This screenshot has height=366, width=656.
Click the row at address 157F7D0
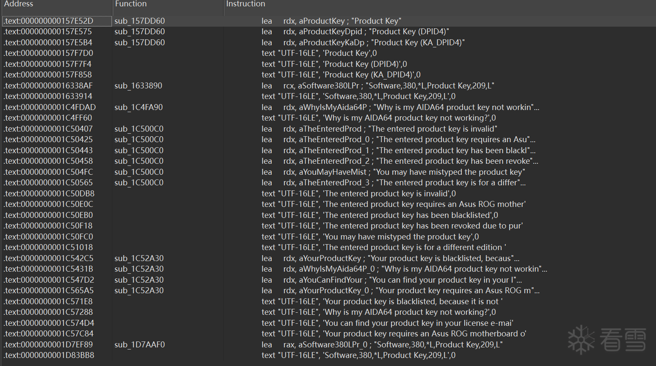(48, 53)
